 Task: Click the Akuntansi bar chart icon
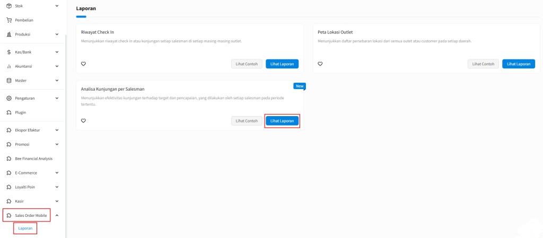coord(10,66)
